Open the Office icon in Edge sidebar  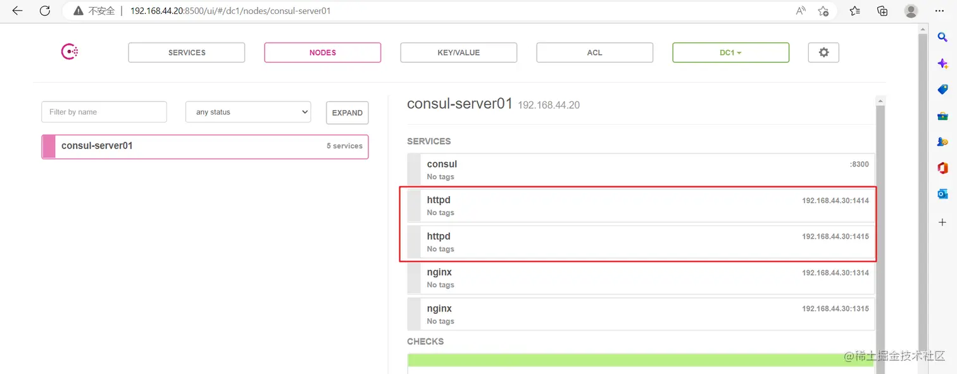(942, 168)
